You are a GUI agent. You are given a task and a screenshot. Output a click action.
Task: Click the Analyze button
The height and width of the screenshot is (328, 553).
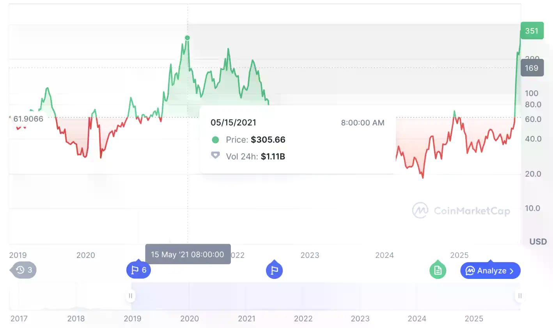coord(490,271)
